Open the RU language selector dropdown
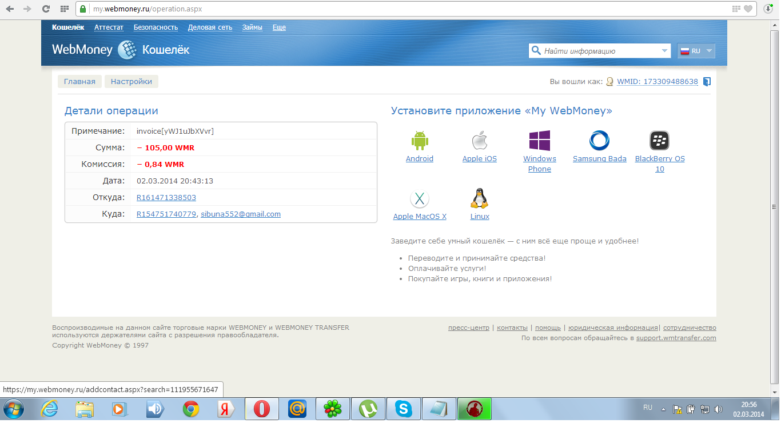Screen dimensions: 781x439 [x=696, y=51]
